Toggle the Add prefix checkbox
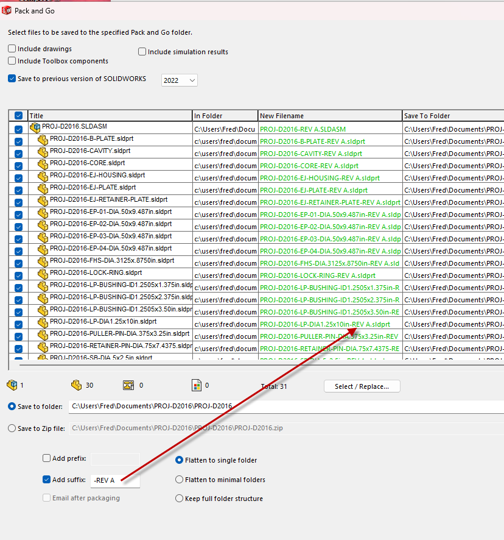The width and height of the screenshot is (504, 540). point(47,458)
